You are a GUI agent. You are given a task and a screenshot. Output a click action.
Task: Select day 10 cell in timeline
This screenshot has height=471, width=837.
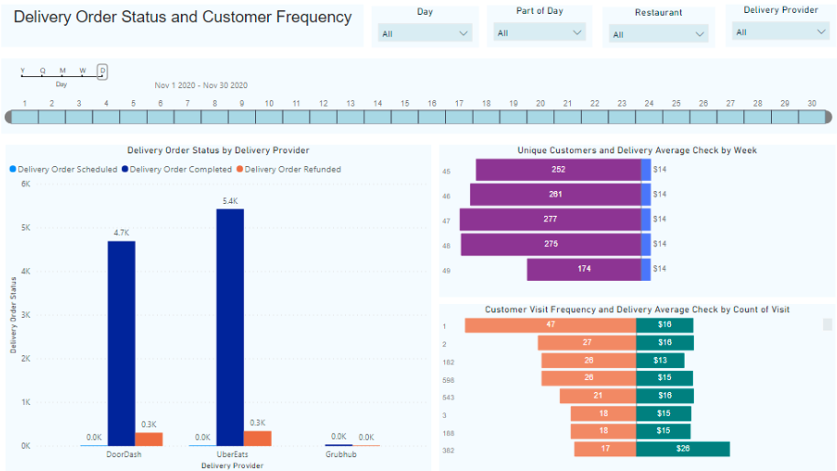269,117
